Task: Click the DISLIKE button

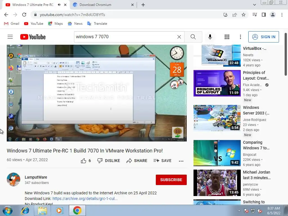Action: pyautogui.click(x=109, y=161)
